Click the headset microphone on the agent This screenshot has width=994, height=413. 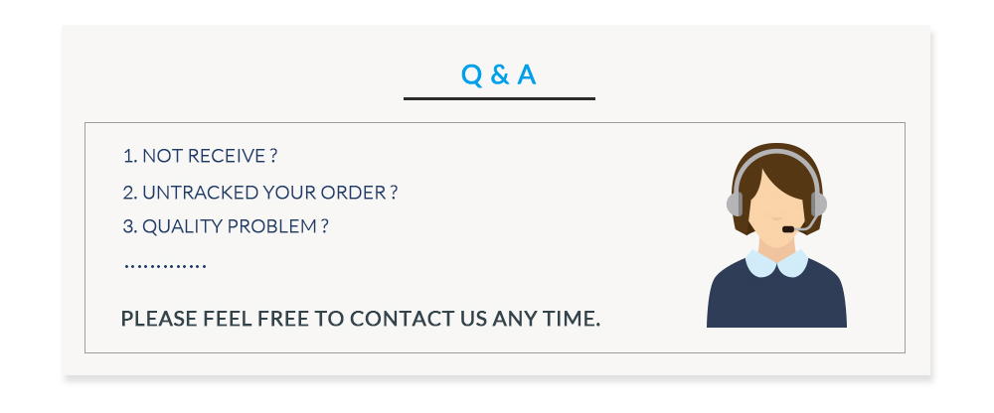tap(787, 229)
